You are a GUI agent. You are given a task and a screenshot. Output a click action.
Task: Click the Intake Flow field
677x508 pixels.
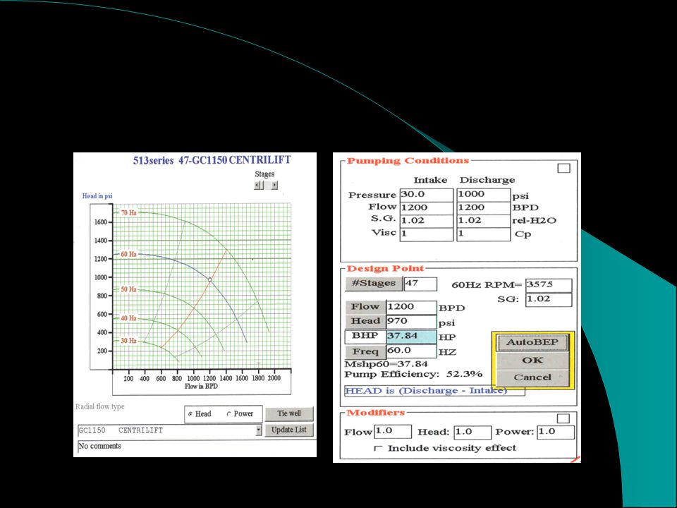427,207
